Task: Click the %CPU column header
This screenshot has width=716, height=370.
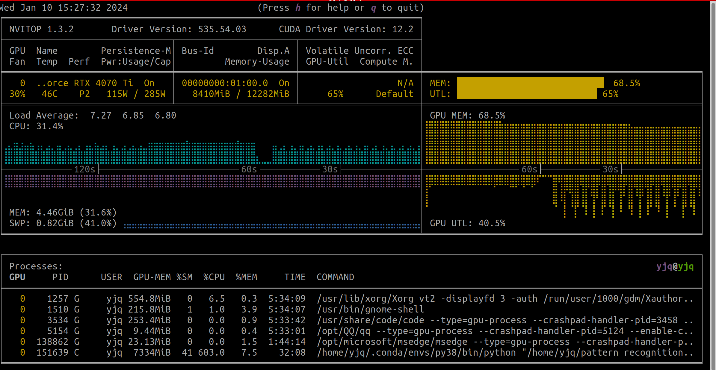Action: pos(214,277)
